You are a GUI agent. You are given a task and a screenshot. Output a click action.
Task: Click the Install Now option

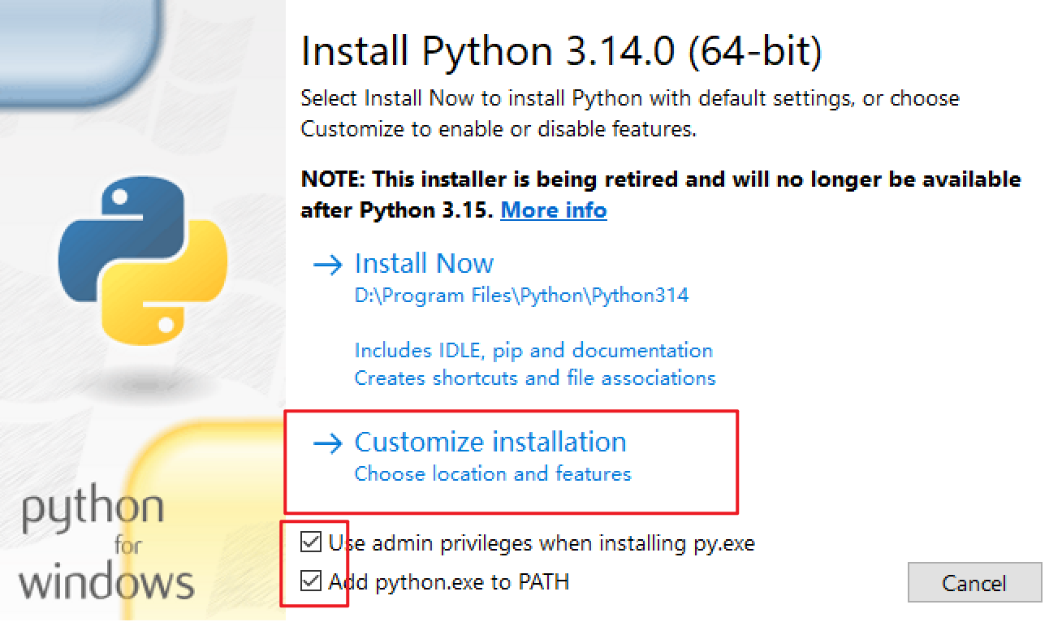(x=424, y=263)
